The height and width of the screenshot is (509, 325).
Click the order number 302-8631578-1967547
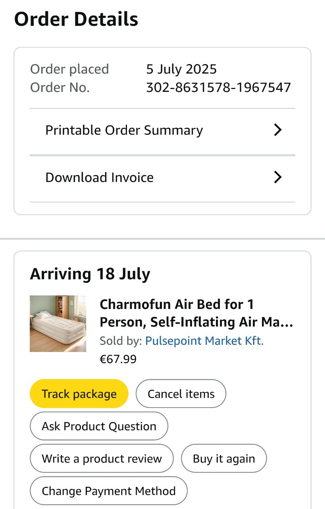coord(218,87)
